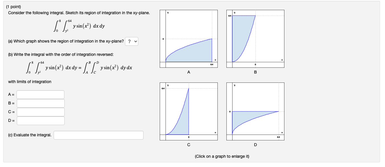Enlarge graph B by clicking it
Screen dimensions: 385x167
255,39
